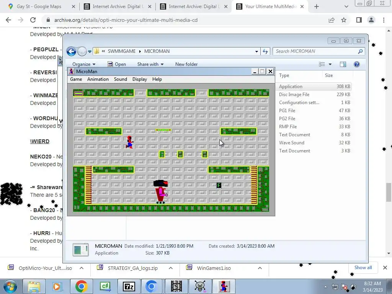Click the skull icon in the taskbar
The image size is (392, 294).
[200, 286]
